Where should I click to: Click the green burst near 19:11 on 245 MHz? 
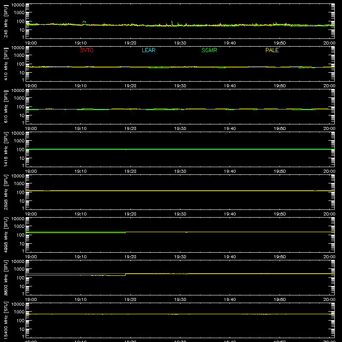pyautogui.click(x=84, y=22)
